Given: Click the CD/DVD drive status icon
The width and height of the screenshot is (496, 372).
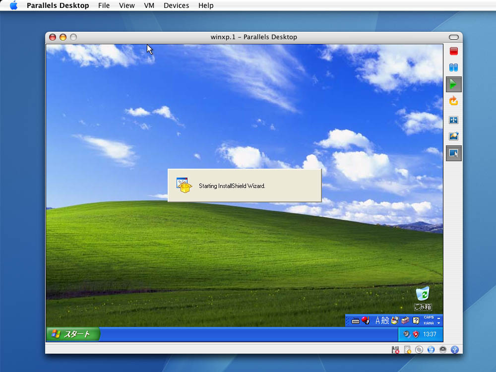Looking at the screenshot, I should [x=419, y=350].
